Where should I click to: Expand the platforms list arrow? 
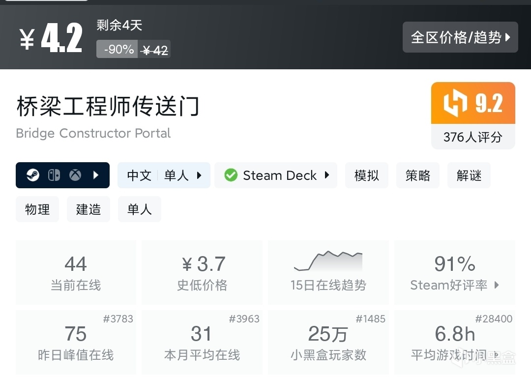(x=96, y=175)
